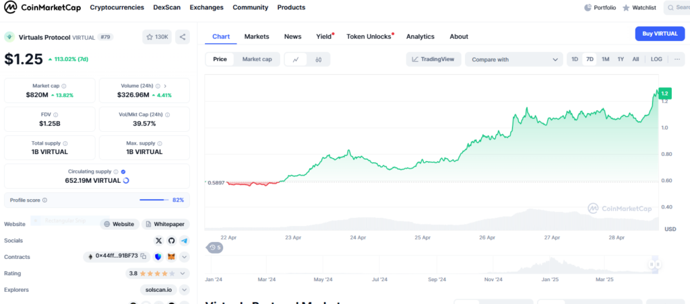The image size is (690, 304).
Task: Click the Circulating supply info icon
Action: pyautogui.click(x=116, y=172)
